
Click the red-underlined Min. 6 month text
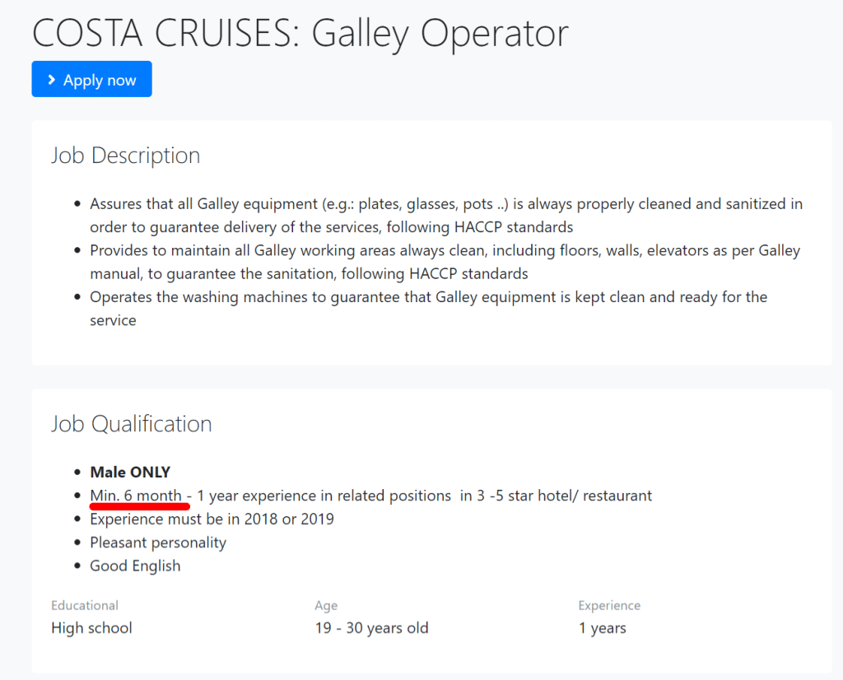[137, 496]
